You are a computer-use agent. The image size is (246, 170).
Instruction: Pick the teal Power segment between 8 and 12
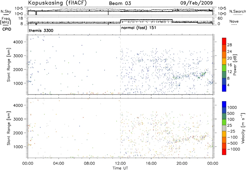224,75
